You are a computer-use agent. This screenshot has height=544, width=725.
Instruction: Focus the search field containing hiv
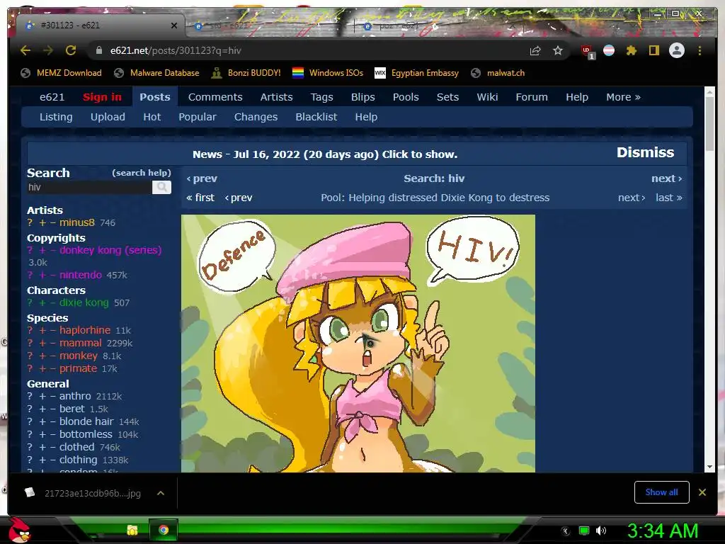pos(89,187)
